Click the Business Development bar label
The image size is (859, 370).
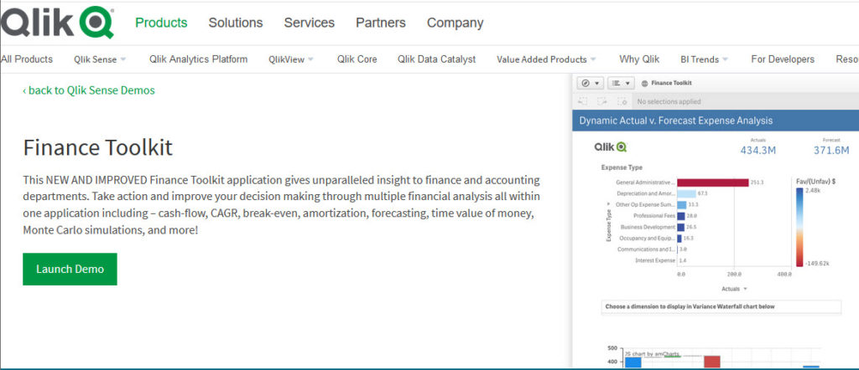tap(648, 227)
